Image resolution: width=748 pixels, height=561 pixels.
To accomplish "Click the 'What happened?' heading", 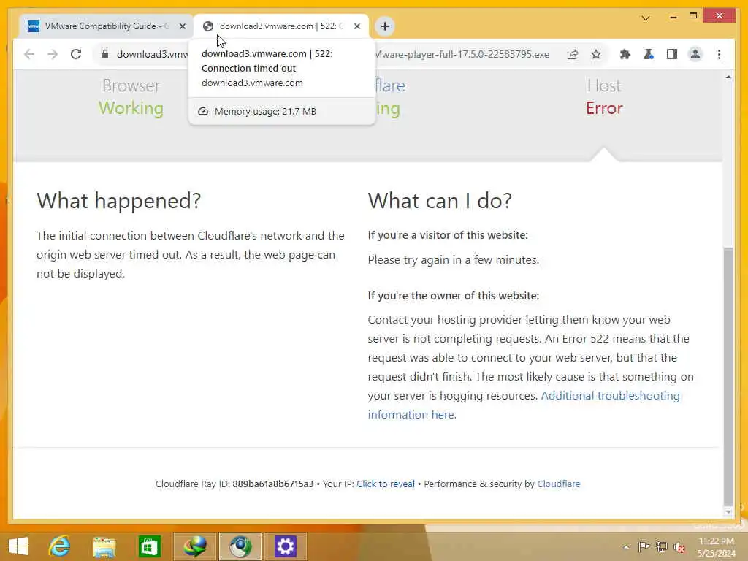I will 119,201.
